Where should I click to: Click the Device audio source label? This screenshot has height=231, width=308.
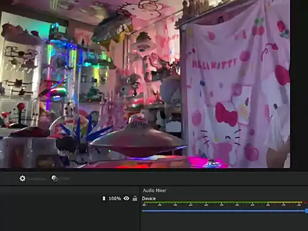(x=149, y=198)
